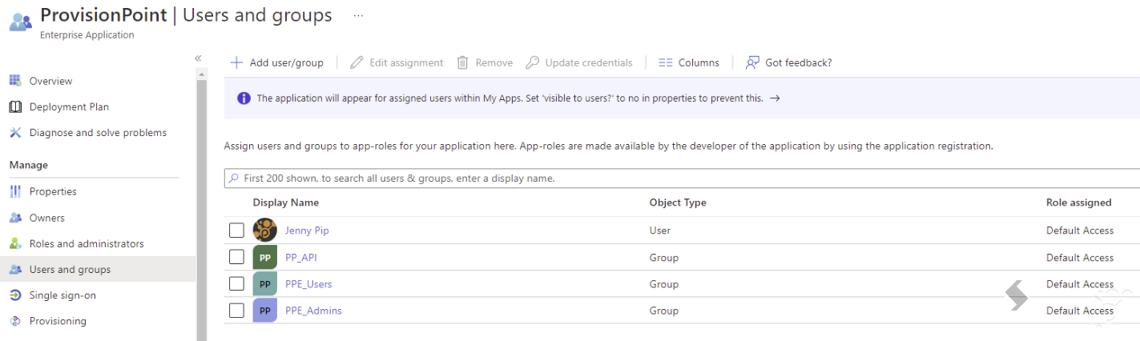
Task: Click the blue info icon in banner
Action: [x=244, y=98]
